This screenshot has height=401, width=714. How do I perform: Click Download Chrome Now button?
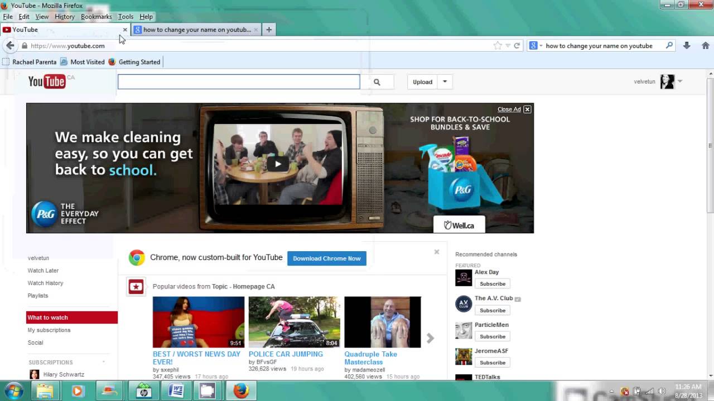click(327, 258)
